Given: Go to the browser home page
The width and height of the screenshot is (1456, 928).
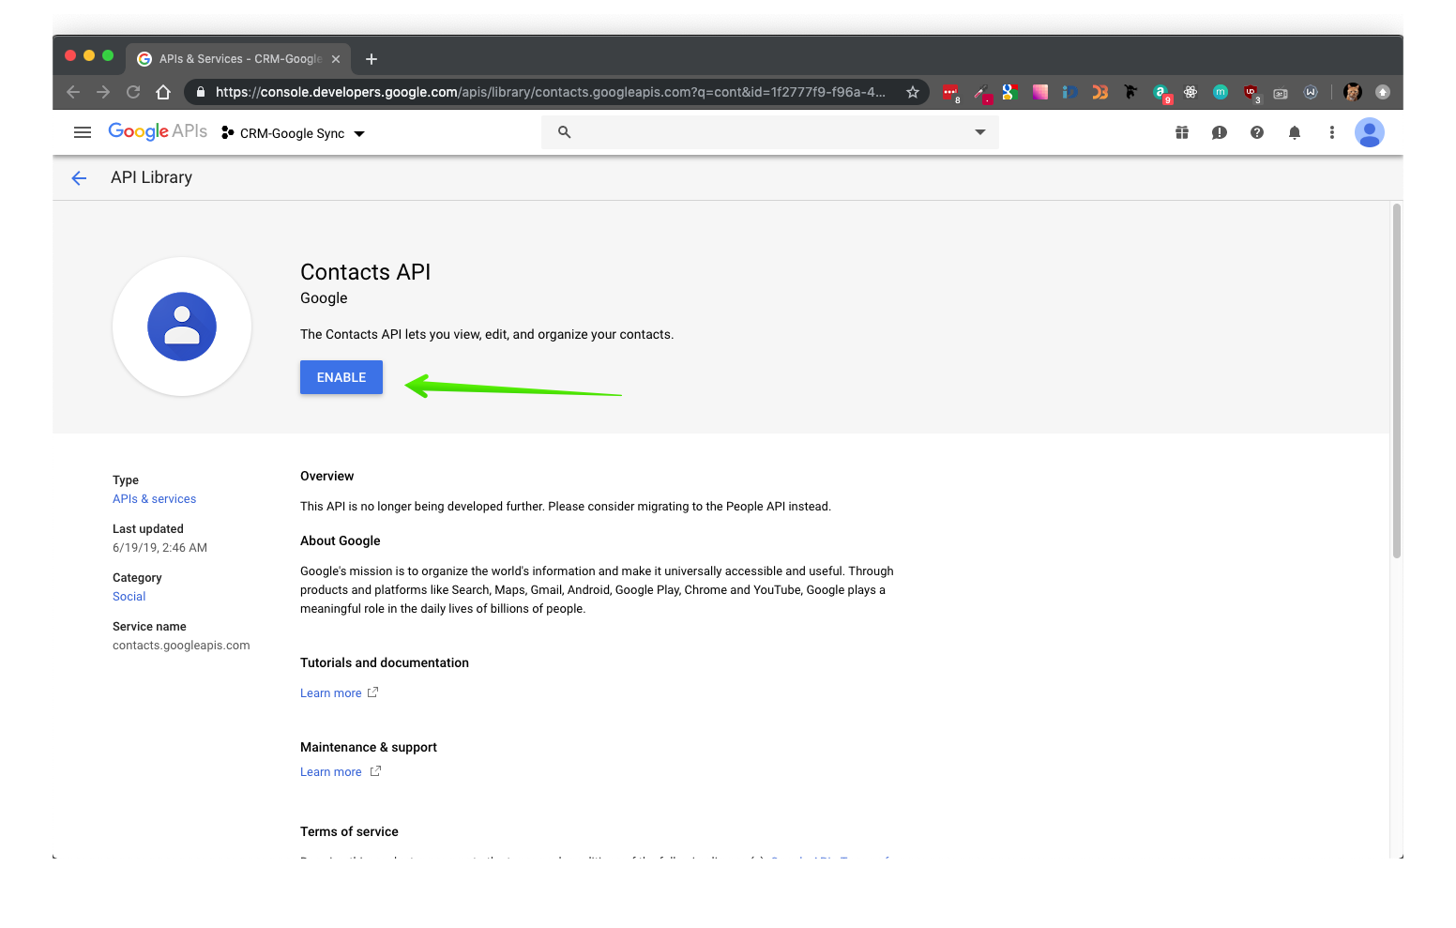Looking at the screenshot, I should (163, 92).
